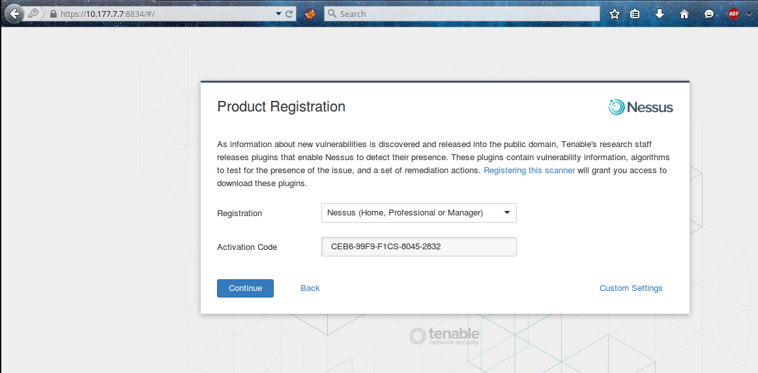Image resolution: width=758 pixels, height=373 pixels.
Task: Follow the "Registering this scanner" link
Action: pyautogui.click(x=529, y=171)
